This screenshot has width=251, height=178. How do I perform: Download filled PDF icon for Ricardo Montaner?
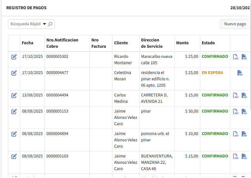(x=244, y=57)
